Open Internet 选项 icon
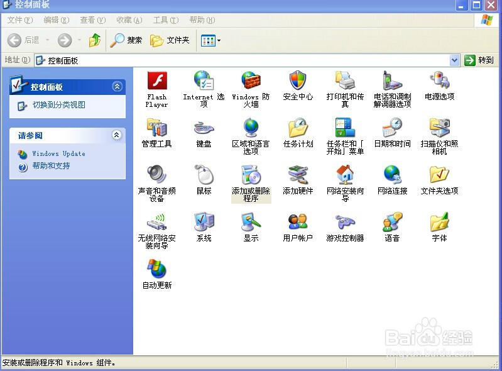 [x=204, y=80]
